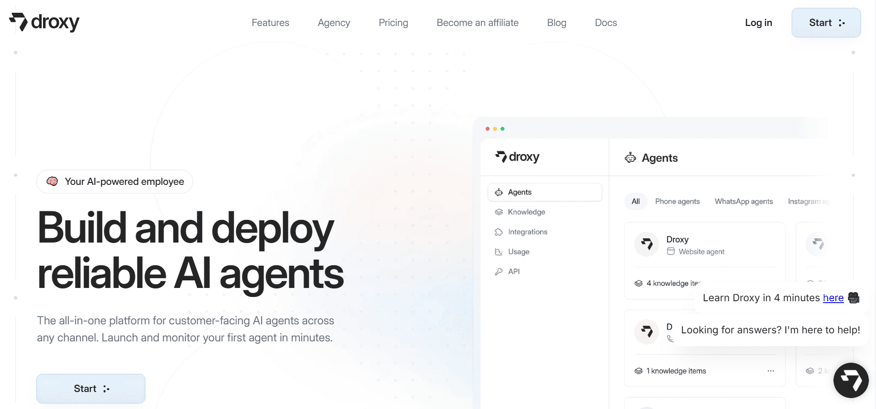This screenshot has height=409, width=876.
Task: Click the yellow window dot in the preview
Action: click(x=495, y=129)
